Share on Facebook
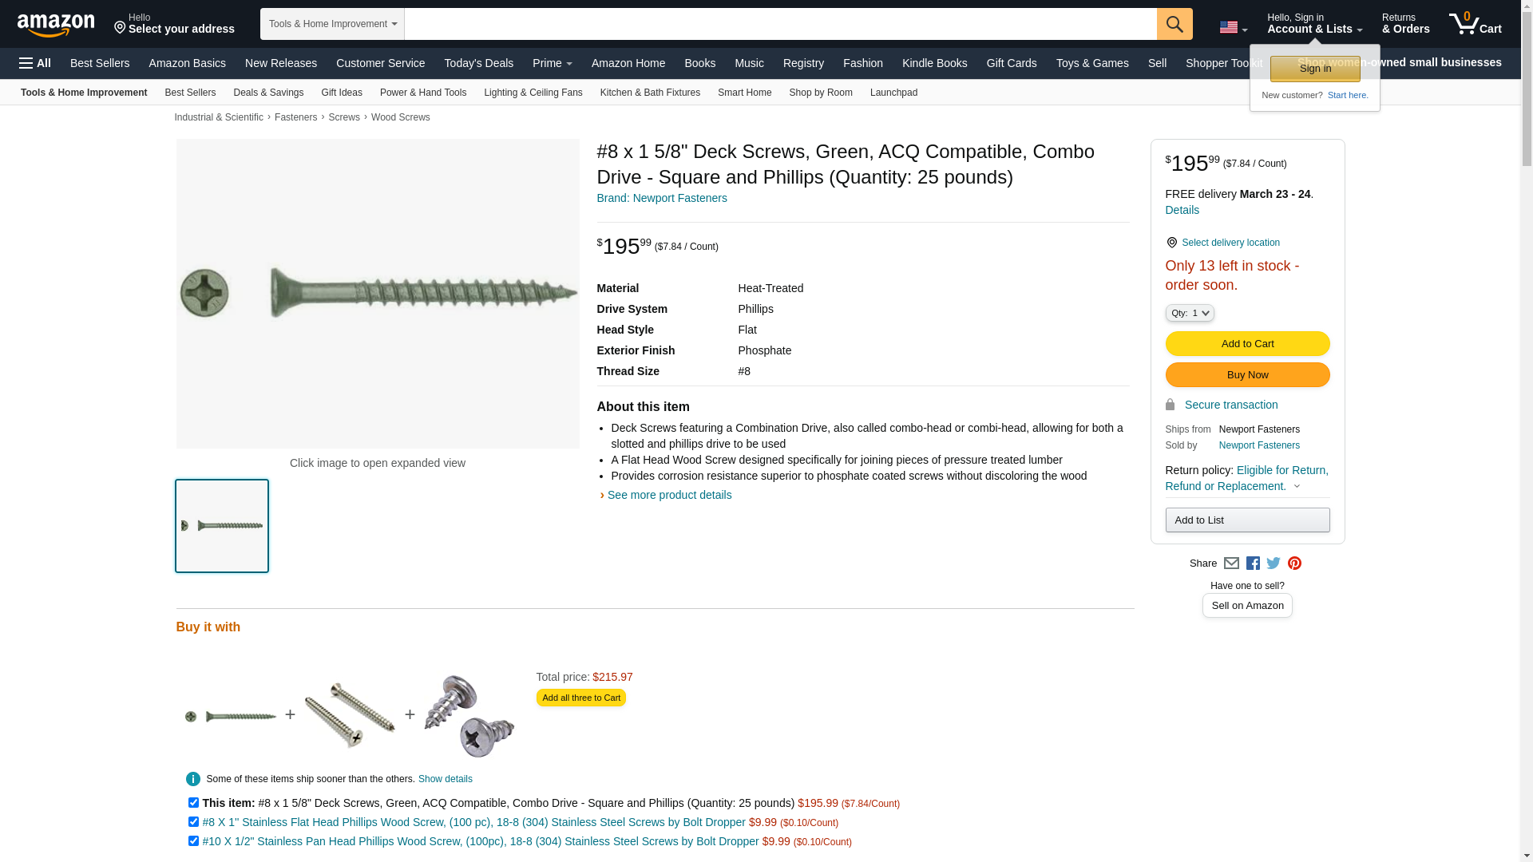This screenshot has width=1533, height=862. tap(1253, 563)
